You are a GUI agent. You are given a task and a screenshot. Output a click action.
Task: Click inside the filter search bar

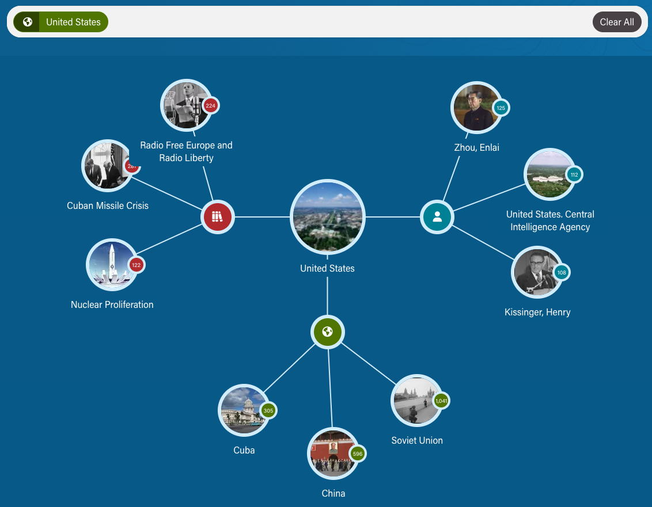click(327, 22)
